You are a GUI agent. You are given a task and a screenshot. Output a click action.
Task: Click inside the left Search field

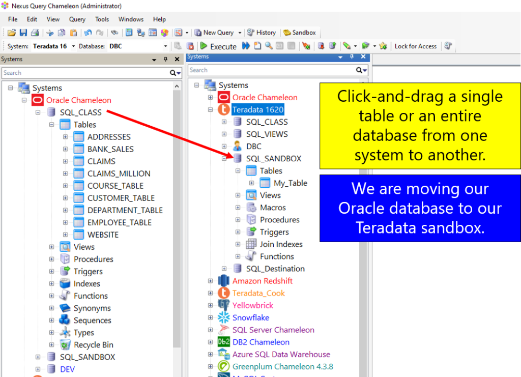tap(76, 73)
